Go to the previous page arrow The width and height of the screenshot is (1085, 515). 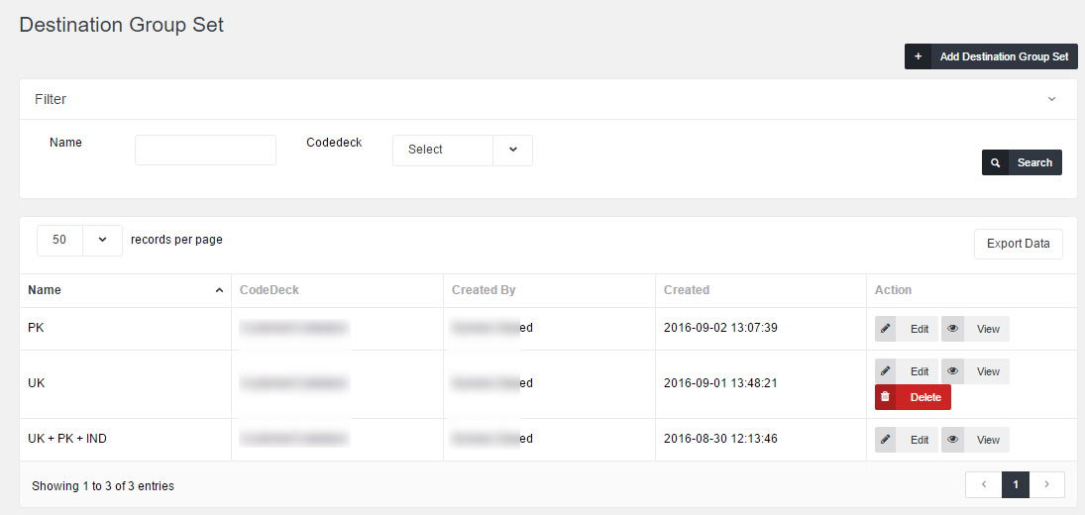click(983, 484)
